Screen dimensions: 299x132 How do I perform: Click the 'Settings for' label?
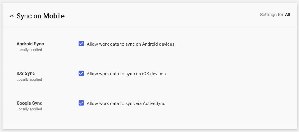tap(272, 15)
